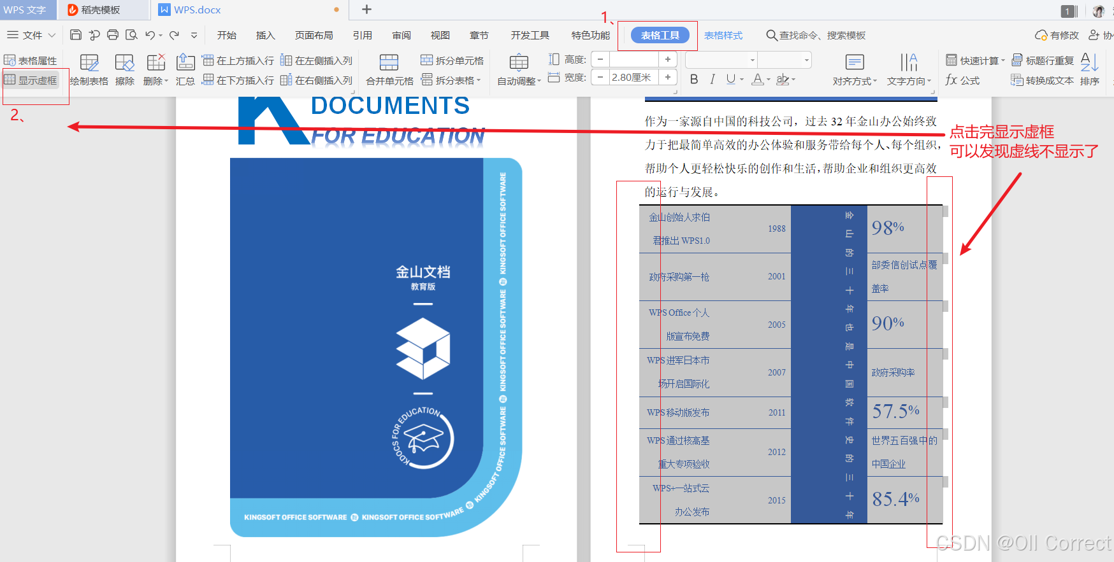Viewport: 1114px width, 562px height.
Task: Switch to the Home (开始) tab
Action: click(x=226, y=35)
